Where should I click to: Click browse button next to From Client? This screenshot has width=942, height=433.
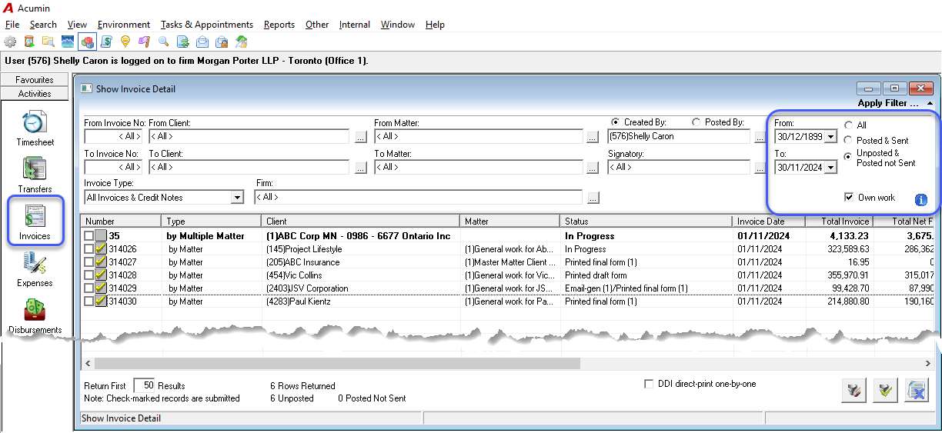pyautogui.click(x=361, y=137)
